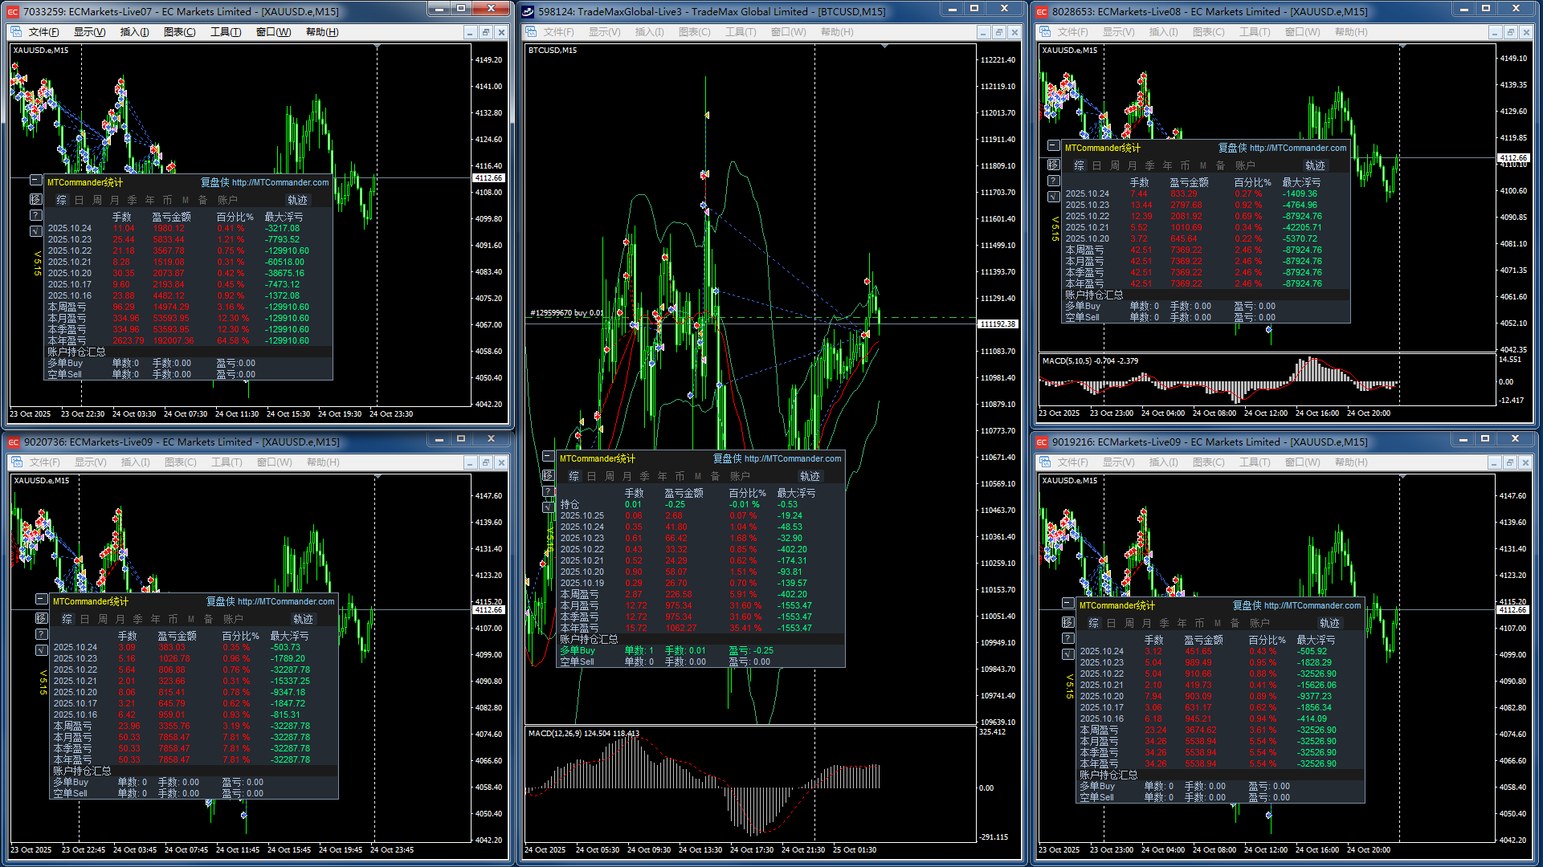Click the 111192.38 price marker on BTCUSD scale
1543x867 pixels.
click(x=997, y=324)
